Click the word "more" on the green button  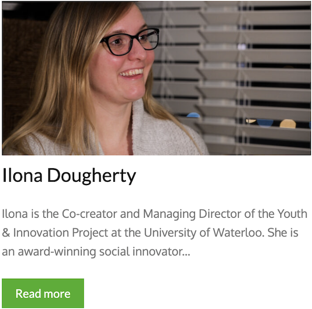pyautogui.click(x=56, y=293)
